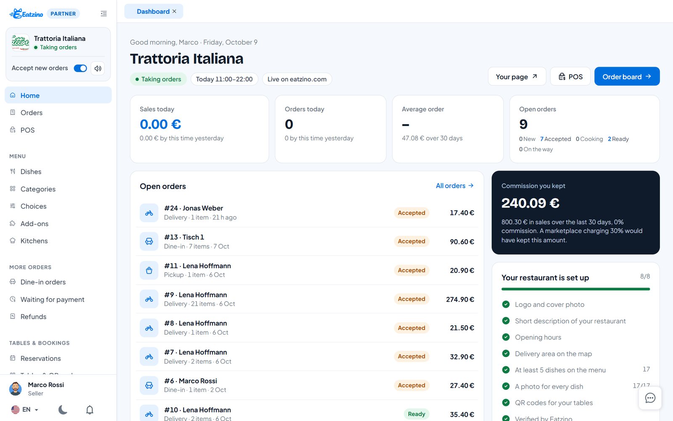Click the Categories grid icon

[x=13, y=189]
